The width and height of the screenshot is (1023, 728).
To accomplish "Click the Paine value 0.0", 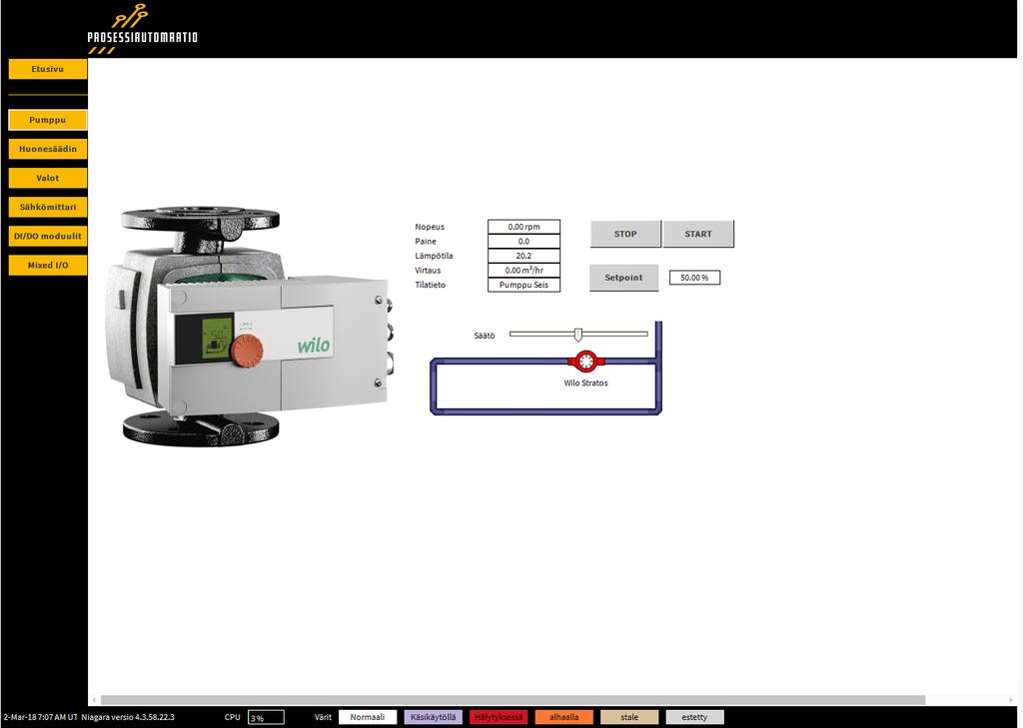I will [x=523, y=242].
